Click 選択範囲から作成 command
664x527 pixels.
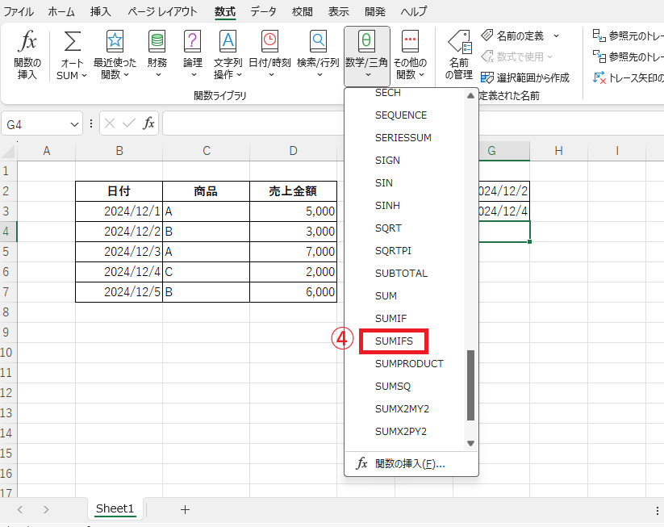pos(525,77)
